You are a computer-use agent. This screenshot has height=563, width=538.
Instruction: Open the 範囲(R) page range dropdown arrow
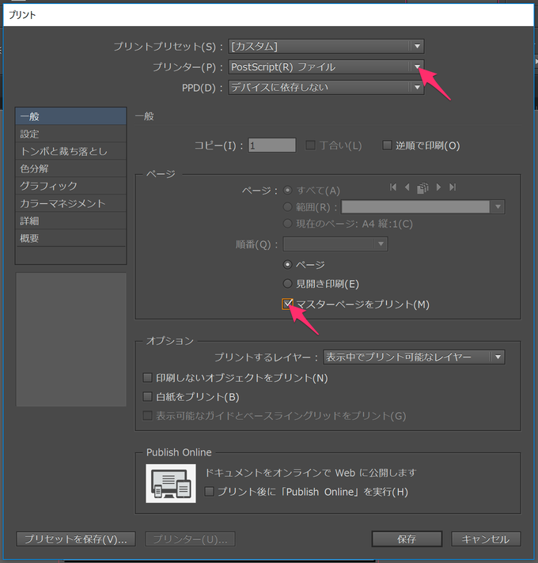[498, 206]
